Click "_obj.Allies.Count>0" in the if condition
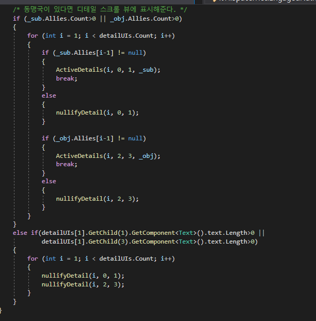The height and width of the screenshot is (321, 316). [145, 19]
